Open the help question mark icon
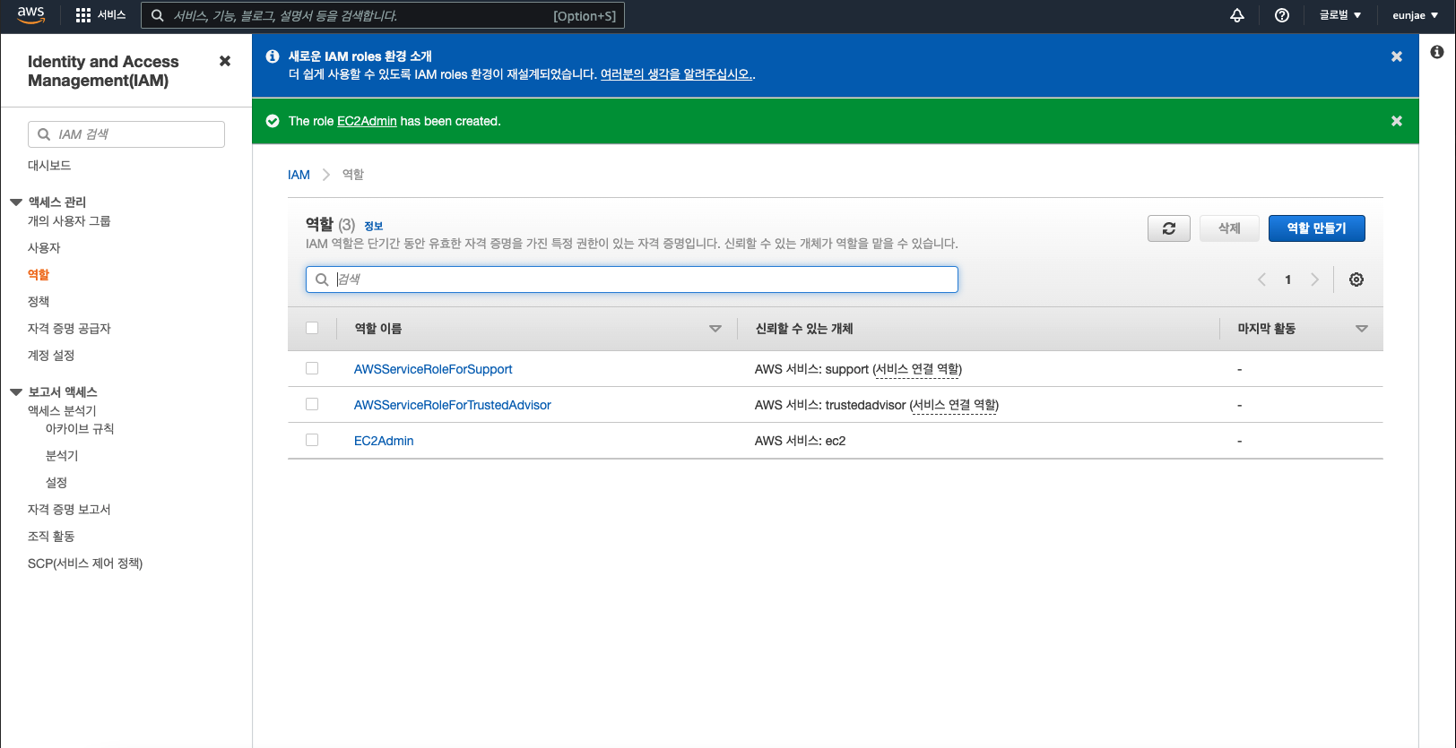This screenshot has height=748, width=1456. [1282, 15]
